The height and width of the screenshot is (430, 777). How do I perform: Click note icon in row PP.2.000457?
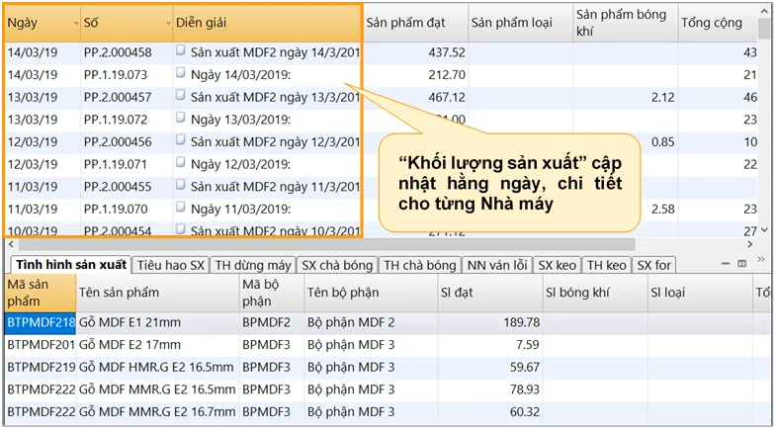(x=181, y=96)
